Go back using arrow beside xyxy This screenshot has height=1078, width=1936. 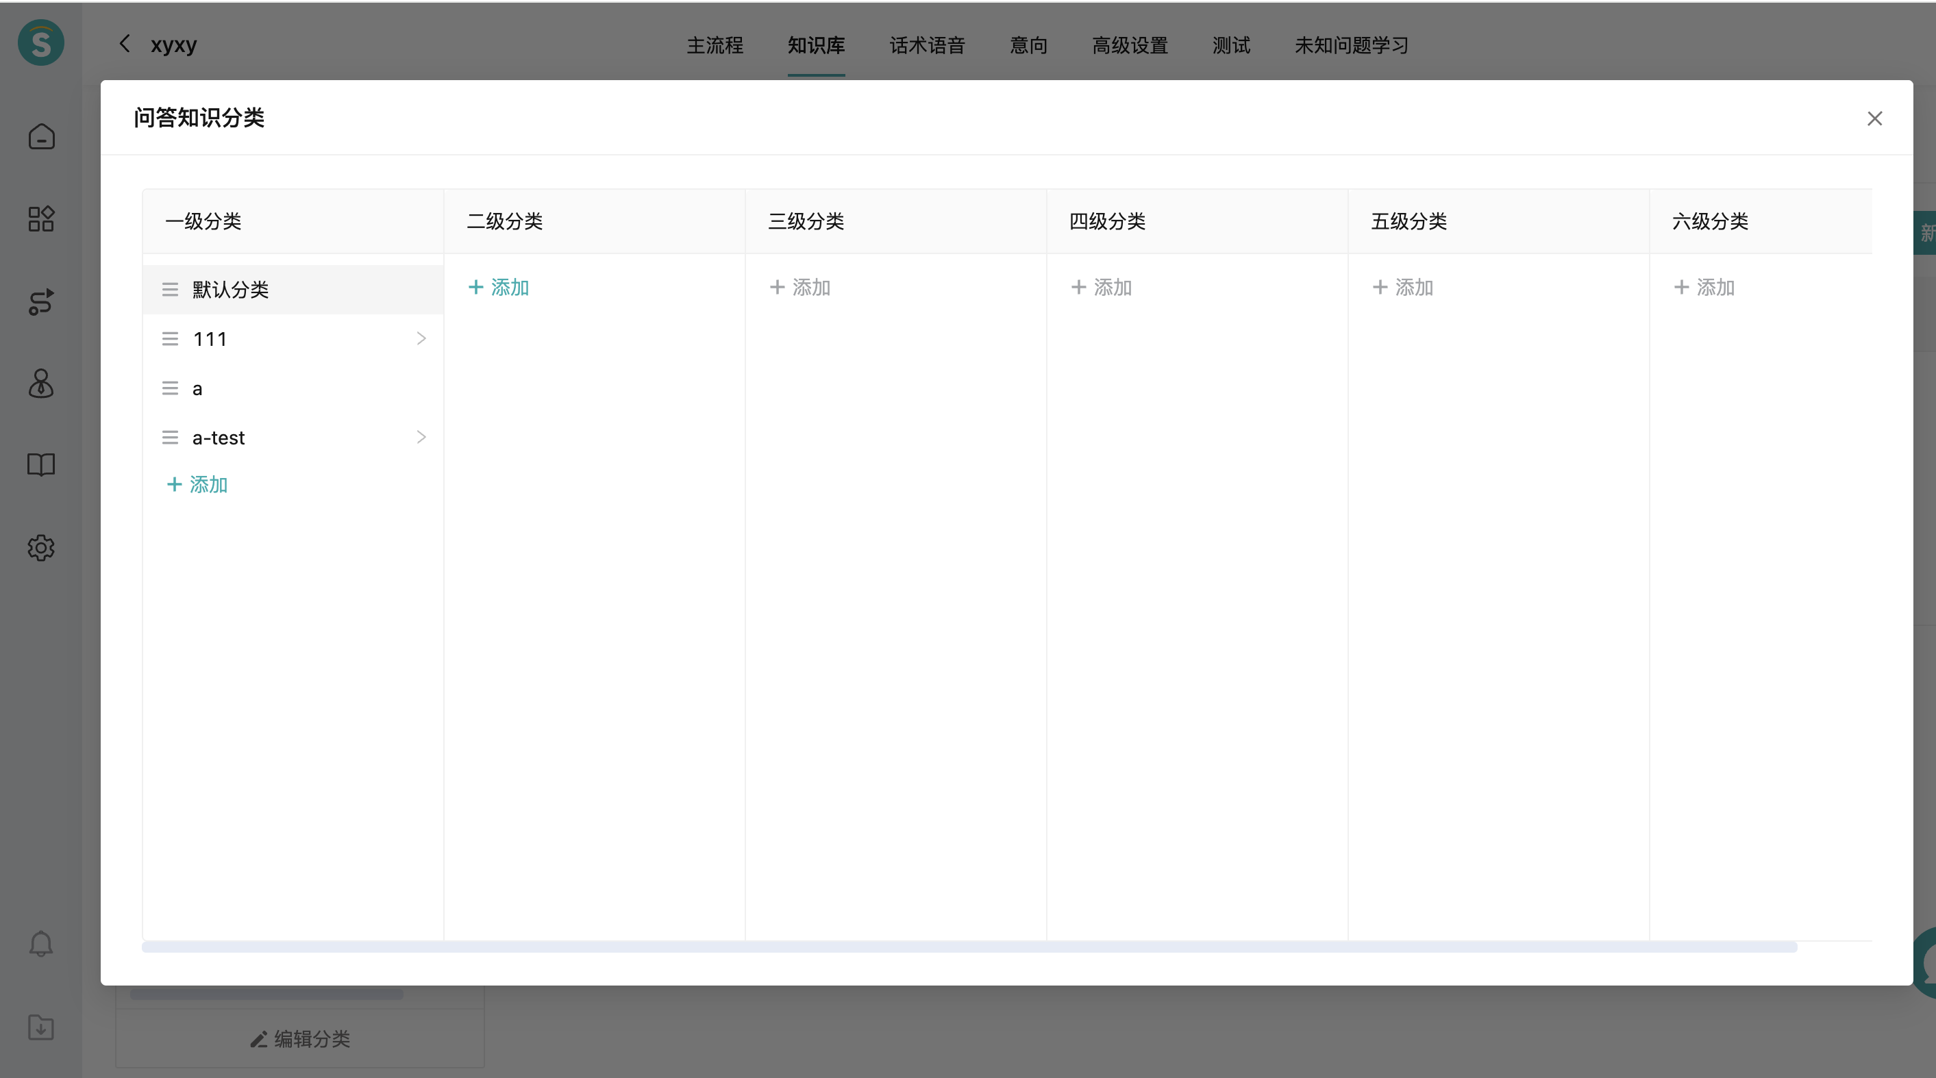coord(125,44)
